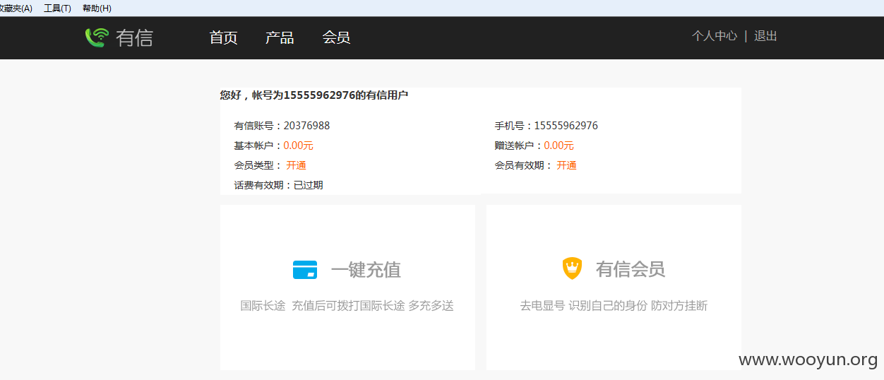Image resolution: width=884 pixels, height=380 pixels.
Task: Click the yellow crown badge icon for 有信会员
Action: 572,268
